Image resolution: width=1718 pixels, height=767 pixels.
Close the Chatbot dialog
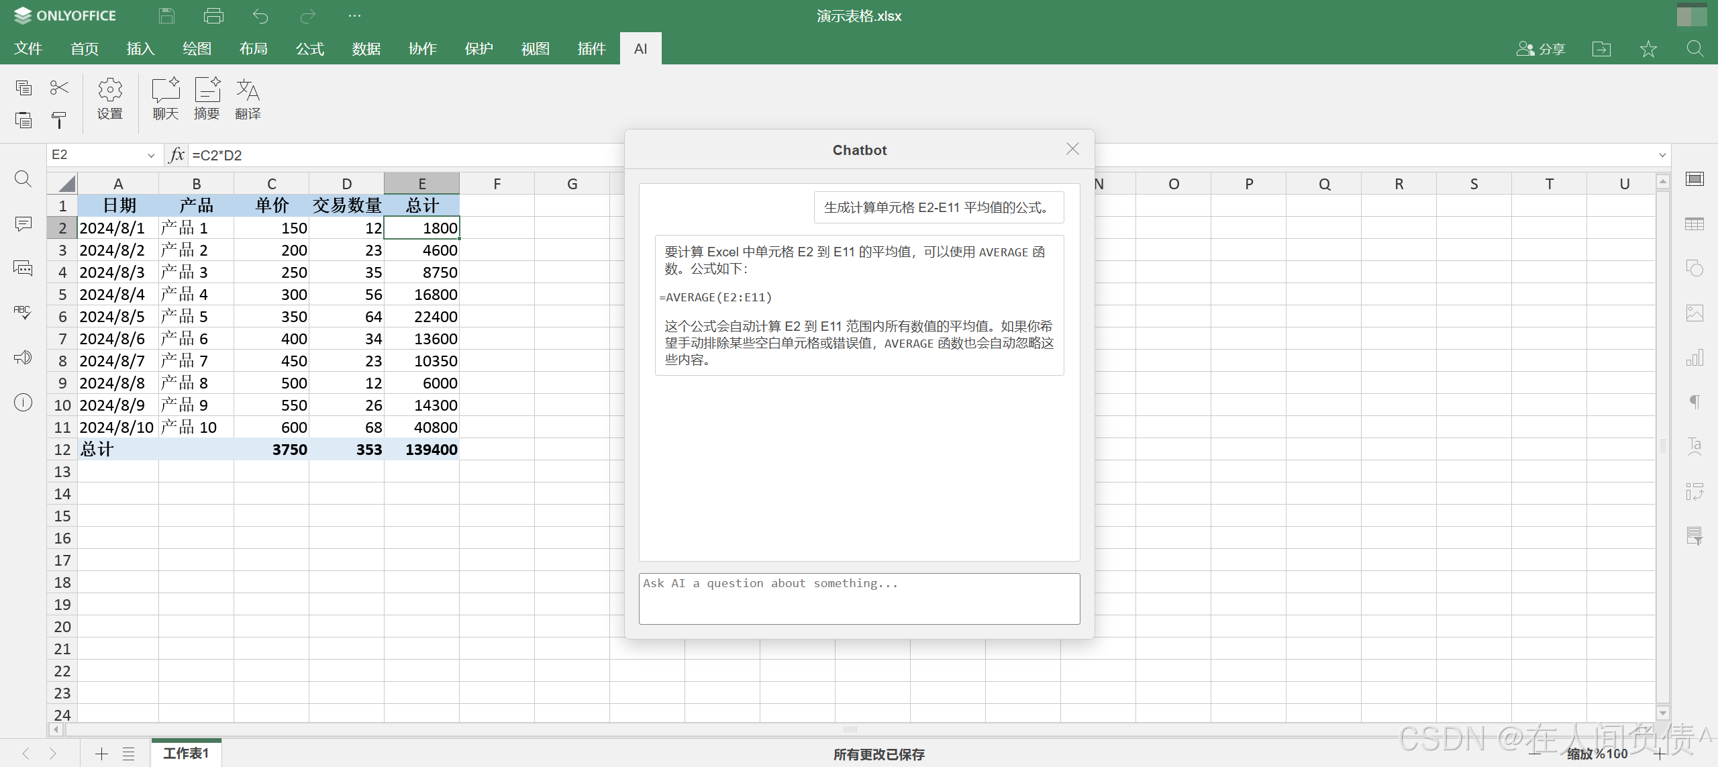coord(1072,149)
